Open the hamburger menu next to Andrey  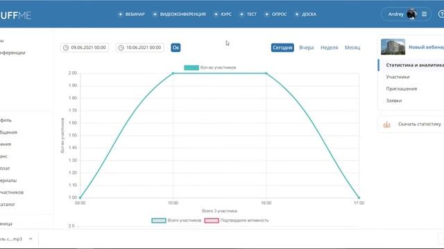pyautogui.click(x=424, y=14)
